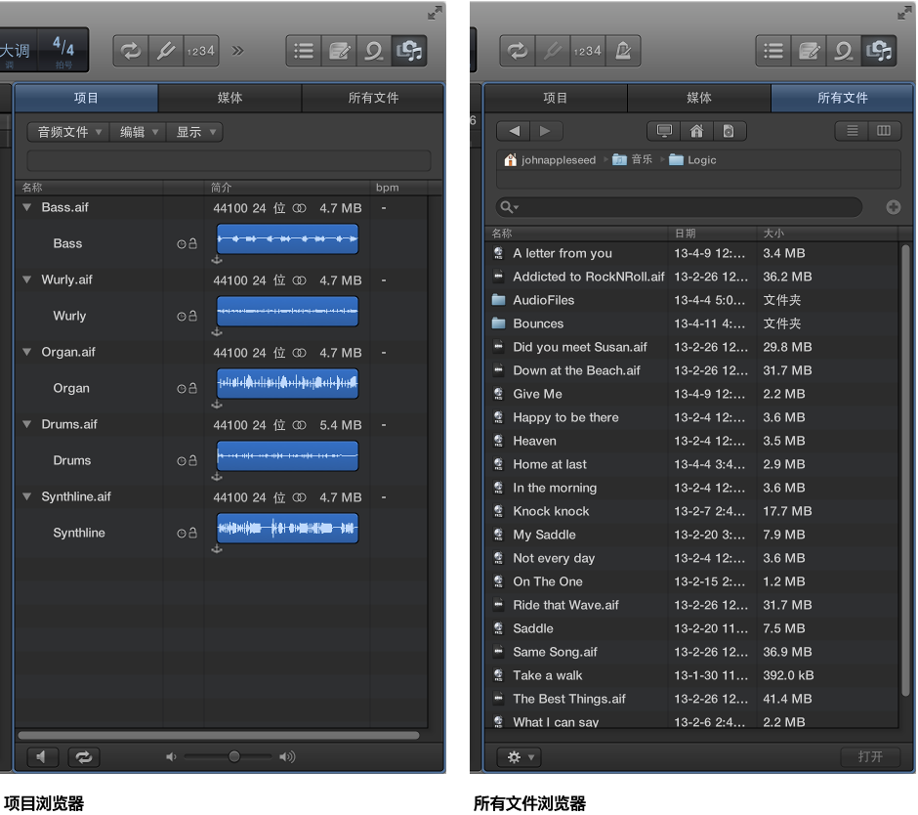
Task: Collapse the Bass.aif disclosure triangle
Action: coord(26,207)
